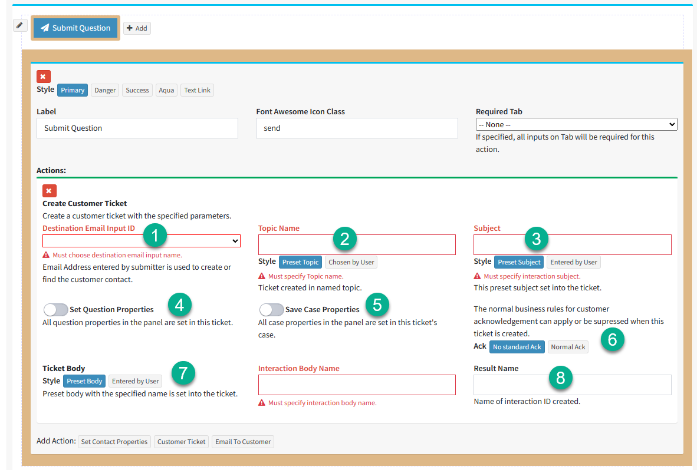The image size is (697, 470).
Task: Choose Entered by User ticket body style
Action: point(135,381)
